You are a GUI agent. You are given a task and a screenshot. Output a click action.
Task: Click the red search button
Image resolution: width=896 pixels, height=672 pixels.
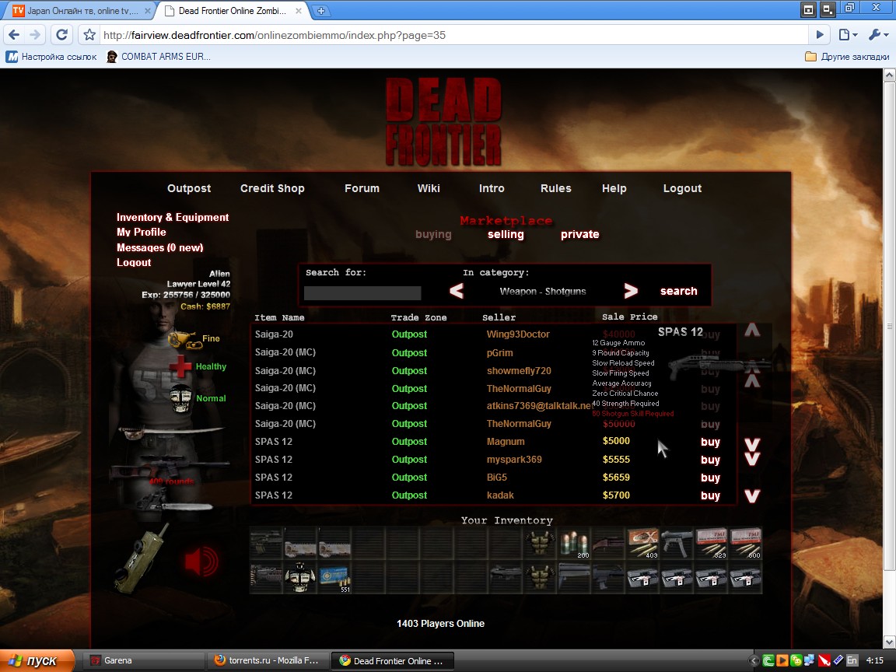[x=679, y=291]
